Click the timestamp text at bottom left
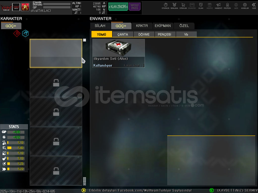The height and width of the screenshot is (193, 258). click(28, 191)
